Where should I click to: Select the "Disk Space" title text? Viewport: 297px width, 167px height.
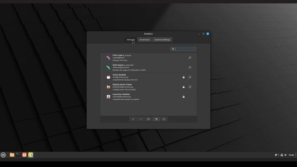pos(118,65)
